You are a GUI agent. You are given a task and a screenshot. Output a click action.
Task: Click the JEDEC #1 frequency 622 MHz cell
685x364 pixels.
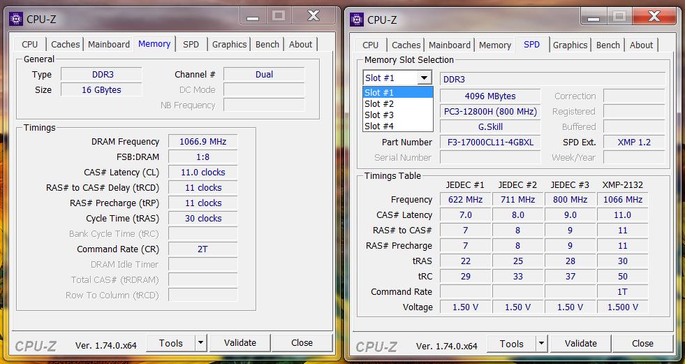[x=465, y=200]
